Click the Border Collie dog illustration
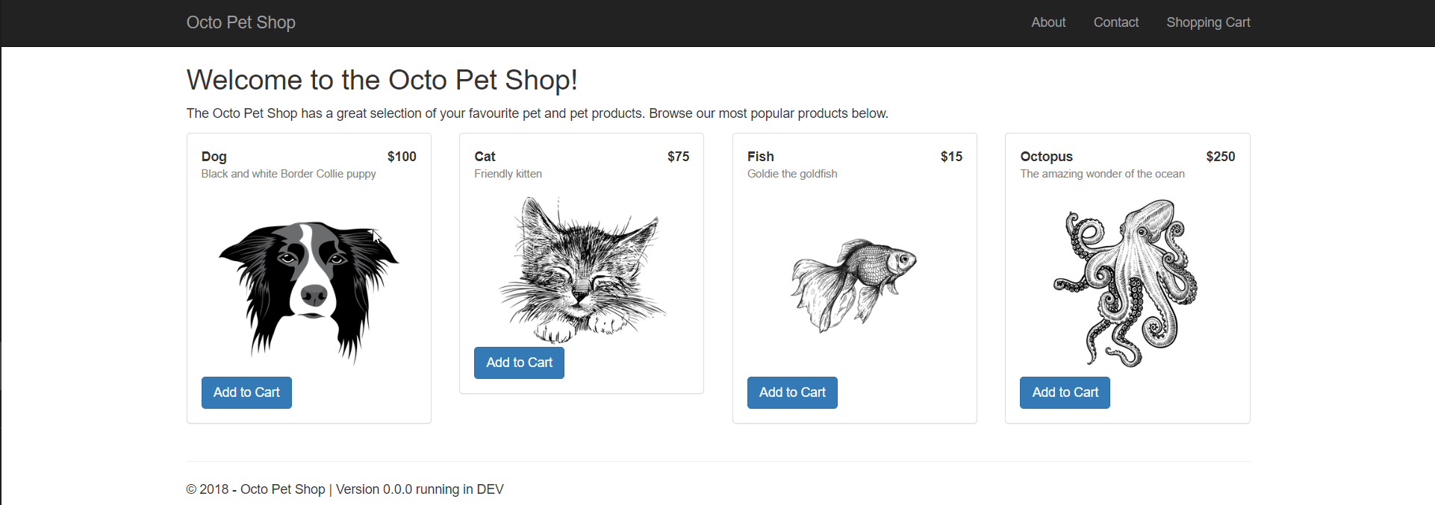The height and width of the screenshot is (505, 1435). 308,290
